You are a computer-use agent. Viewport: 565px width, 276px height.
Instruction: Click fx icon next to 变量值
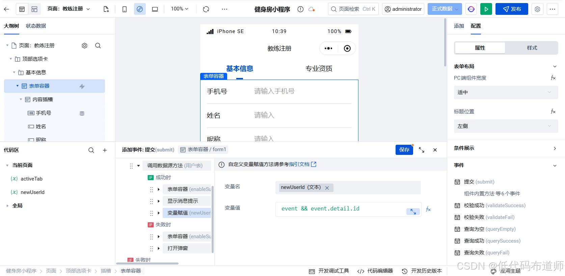(428, 209)
